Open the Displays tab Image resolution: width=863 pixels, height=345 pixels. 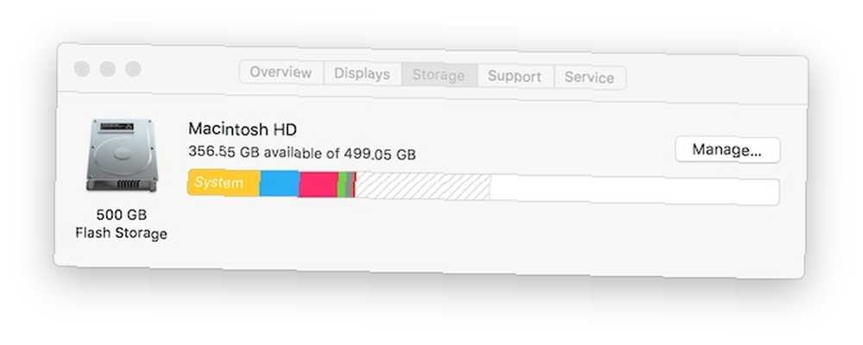(x=362, y=73)
